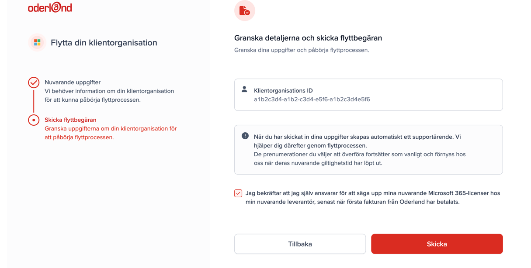This screenshot has width=531, height=268.
Task: Select the Skicka flyttbegäran step
Action: (x=70, y=120)
